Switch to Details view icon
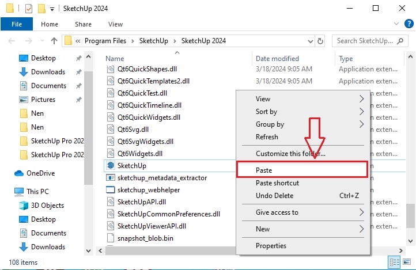Image resolution: width=416 pixels, height=270 pixels. click(395, 263)
